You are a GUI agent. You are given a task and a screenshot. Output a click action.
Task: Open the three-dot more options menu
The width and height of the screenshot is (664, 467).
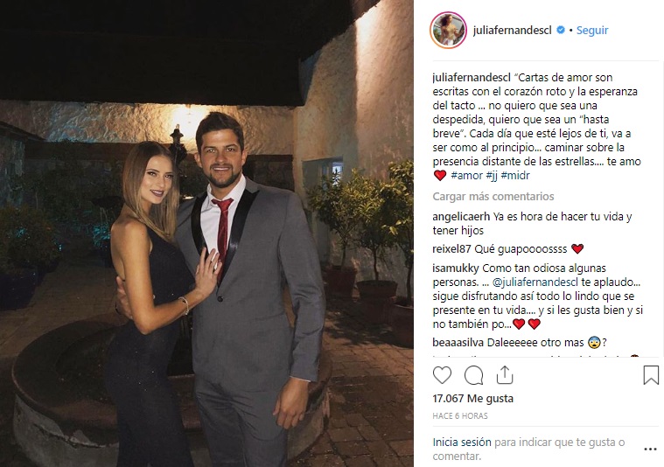pyautogui.click(x=650, y=450)
